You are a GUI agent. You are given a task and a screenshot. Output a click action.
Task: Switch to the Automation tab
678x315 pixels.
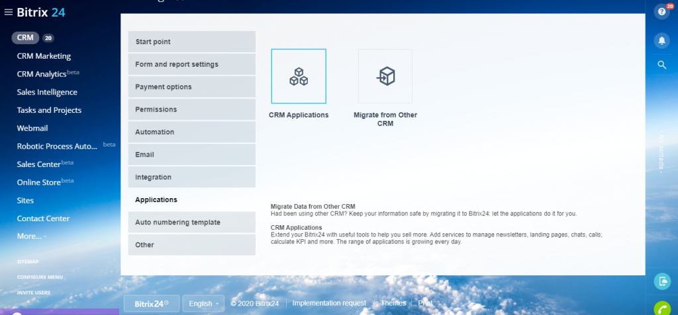[191, 132]
